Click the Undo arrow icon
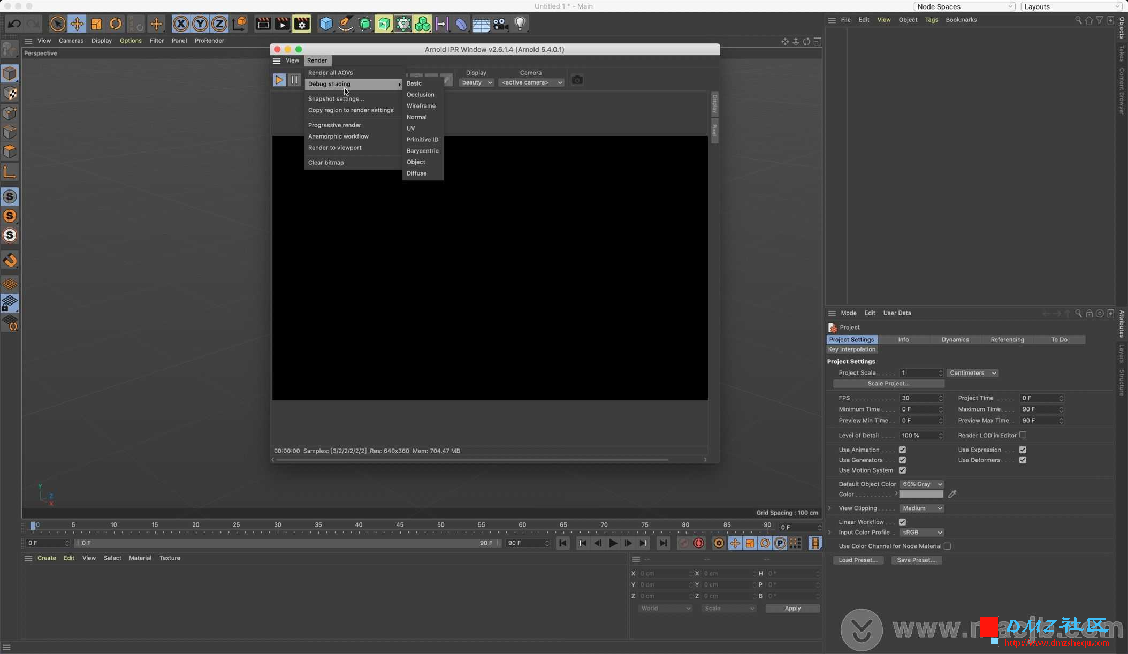1128x654 pixels. tap(14, 24)
